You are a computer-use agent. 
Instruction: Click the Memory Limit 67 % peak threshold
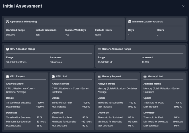[x=179, y=103]
